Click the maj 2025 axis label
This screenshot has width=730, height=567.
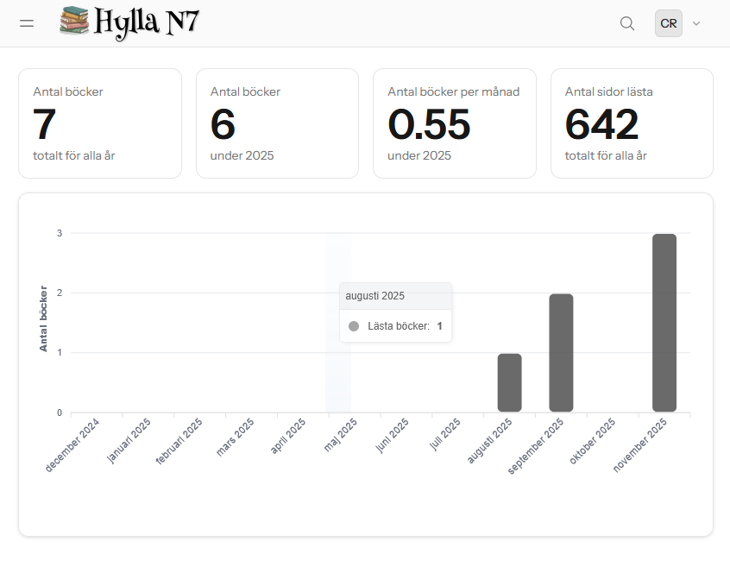(x=340, y=437)
